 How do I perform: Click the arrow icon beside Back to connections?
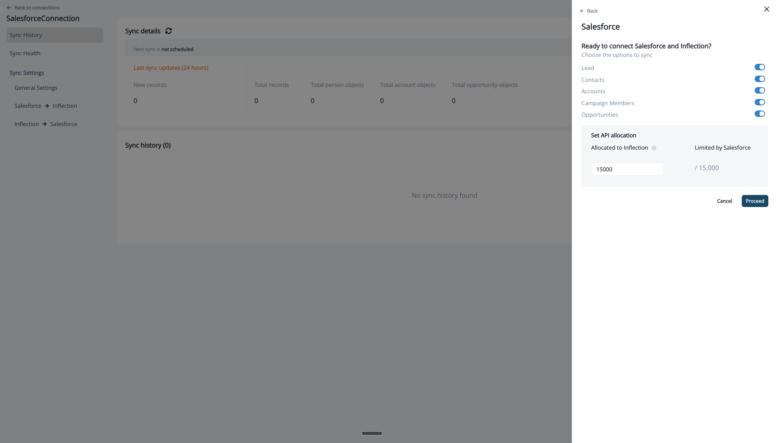click(x=9, y=8)
